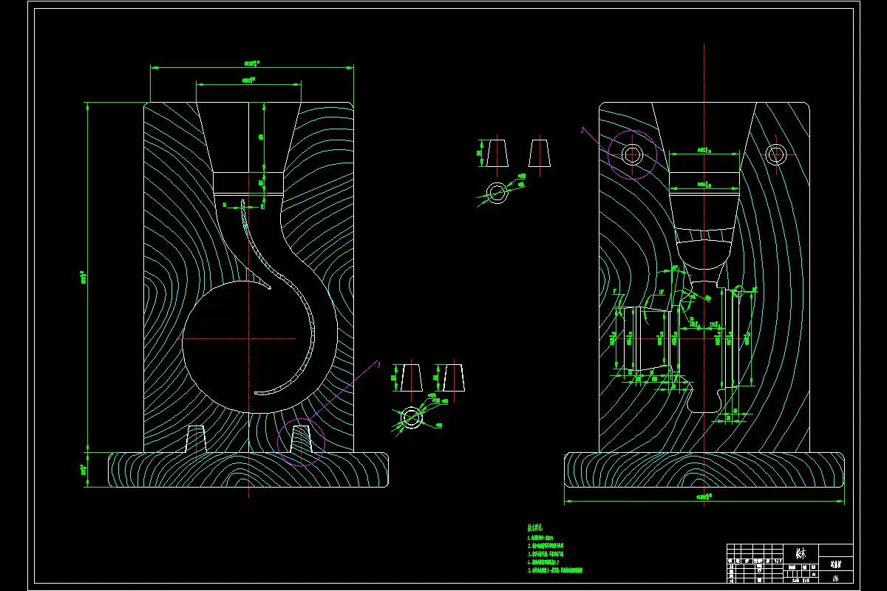Select the overall height dimension left of left view

click(86, 278)
